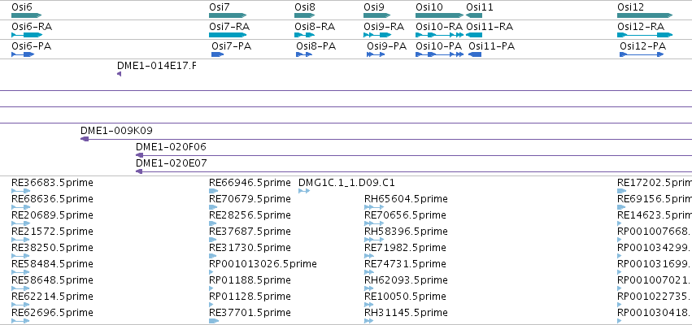Click the RP001013026.5prime label
692x325 pixels.
click(263, 264)
